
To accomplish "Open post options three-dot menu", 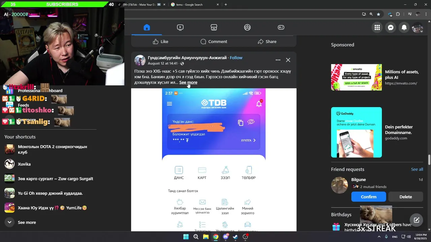I will [x=278, y=60].
